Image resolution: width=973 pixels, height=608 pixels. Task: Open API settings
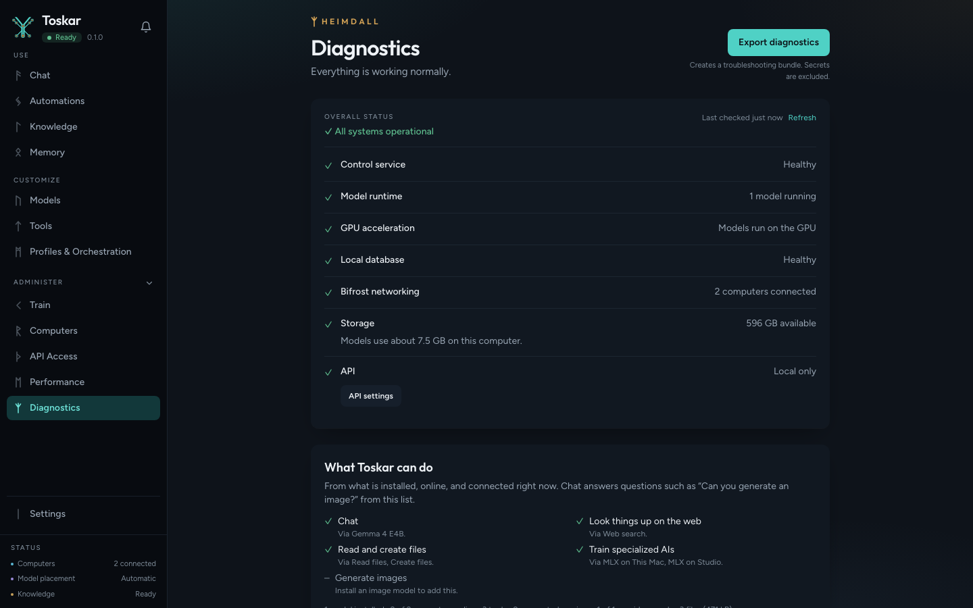pos(371,396)
